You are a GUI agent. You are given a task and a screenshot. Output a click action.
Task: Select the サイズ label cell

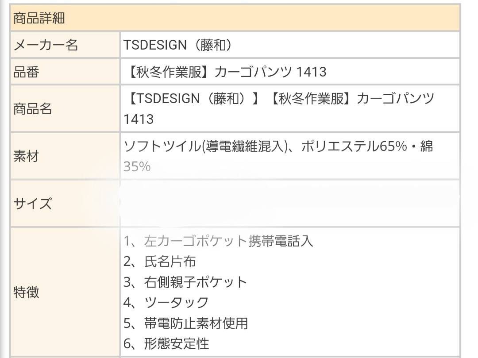click(33, 204)
